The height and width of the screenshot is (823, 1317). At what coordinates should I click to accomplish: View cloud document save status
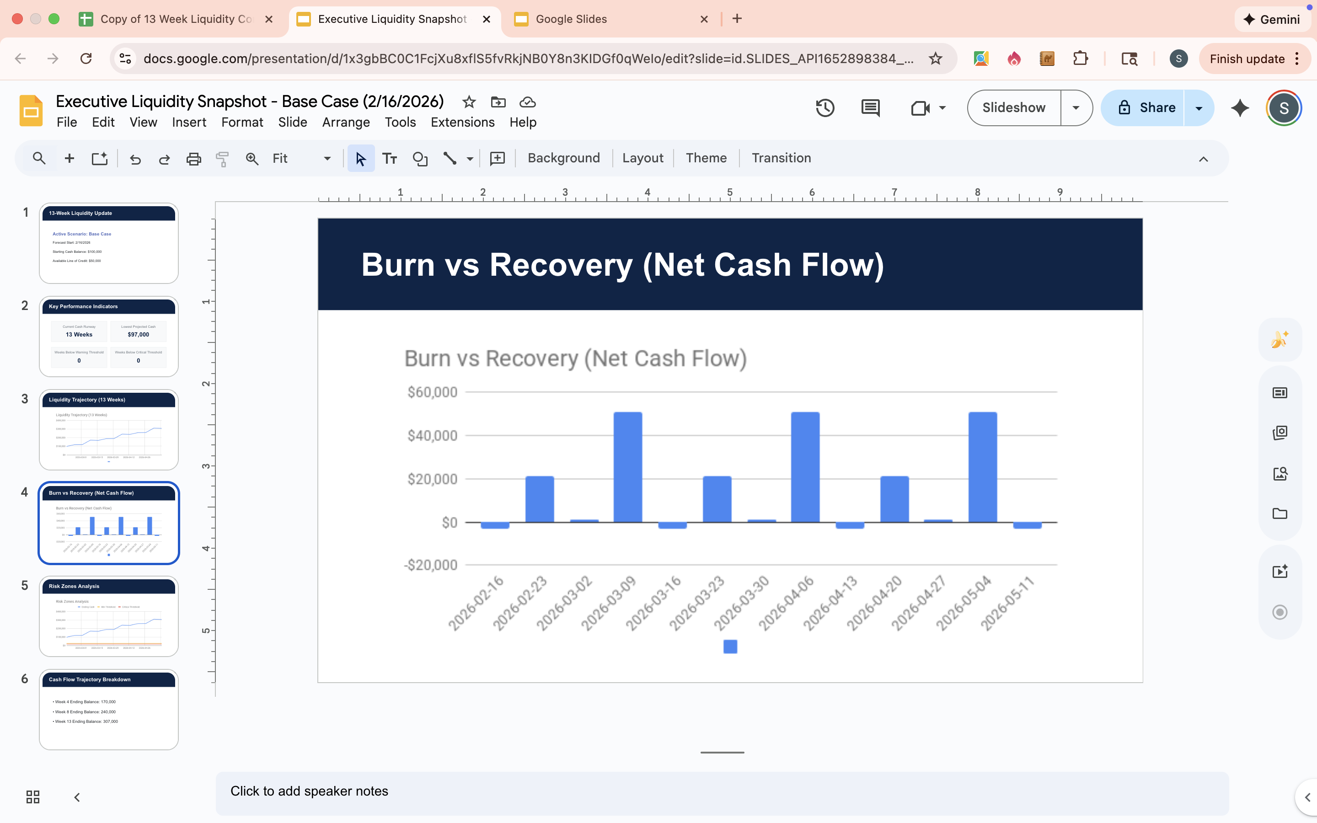527,102
